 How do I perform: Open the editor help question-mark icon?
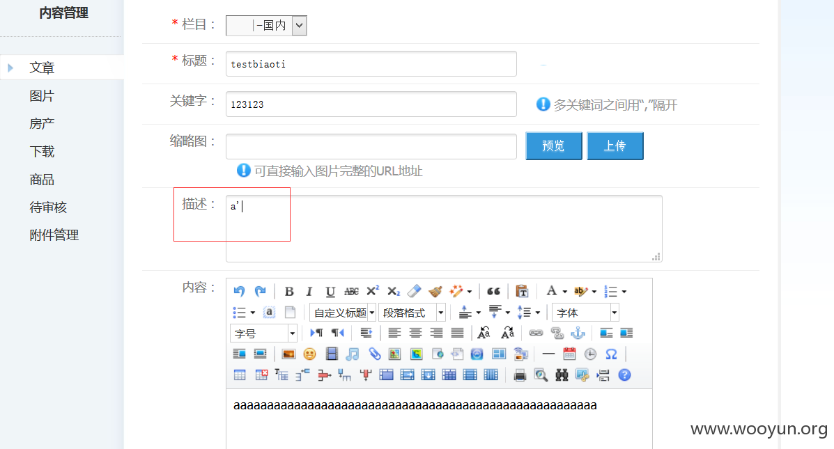coord(624,375)
